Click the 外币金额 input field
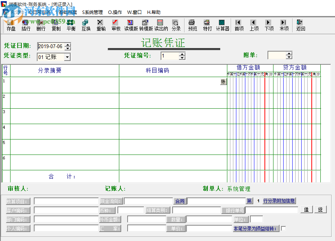 point(147,219)
